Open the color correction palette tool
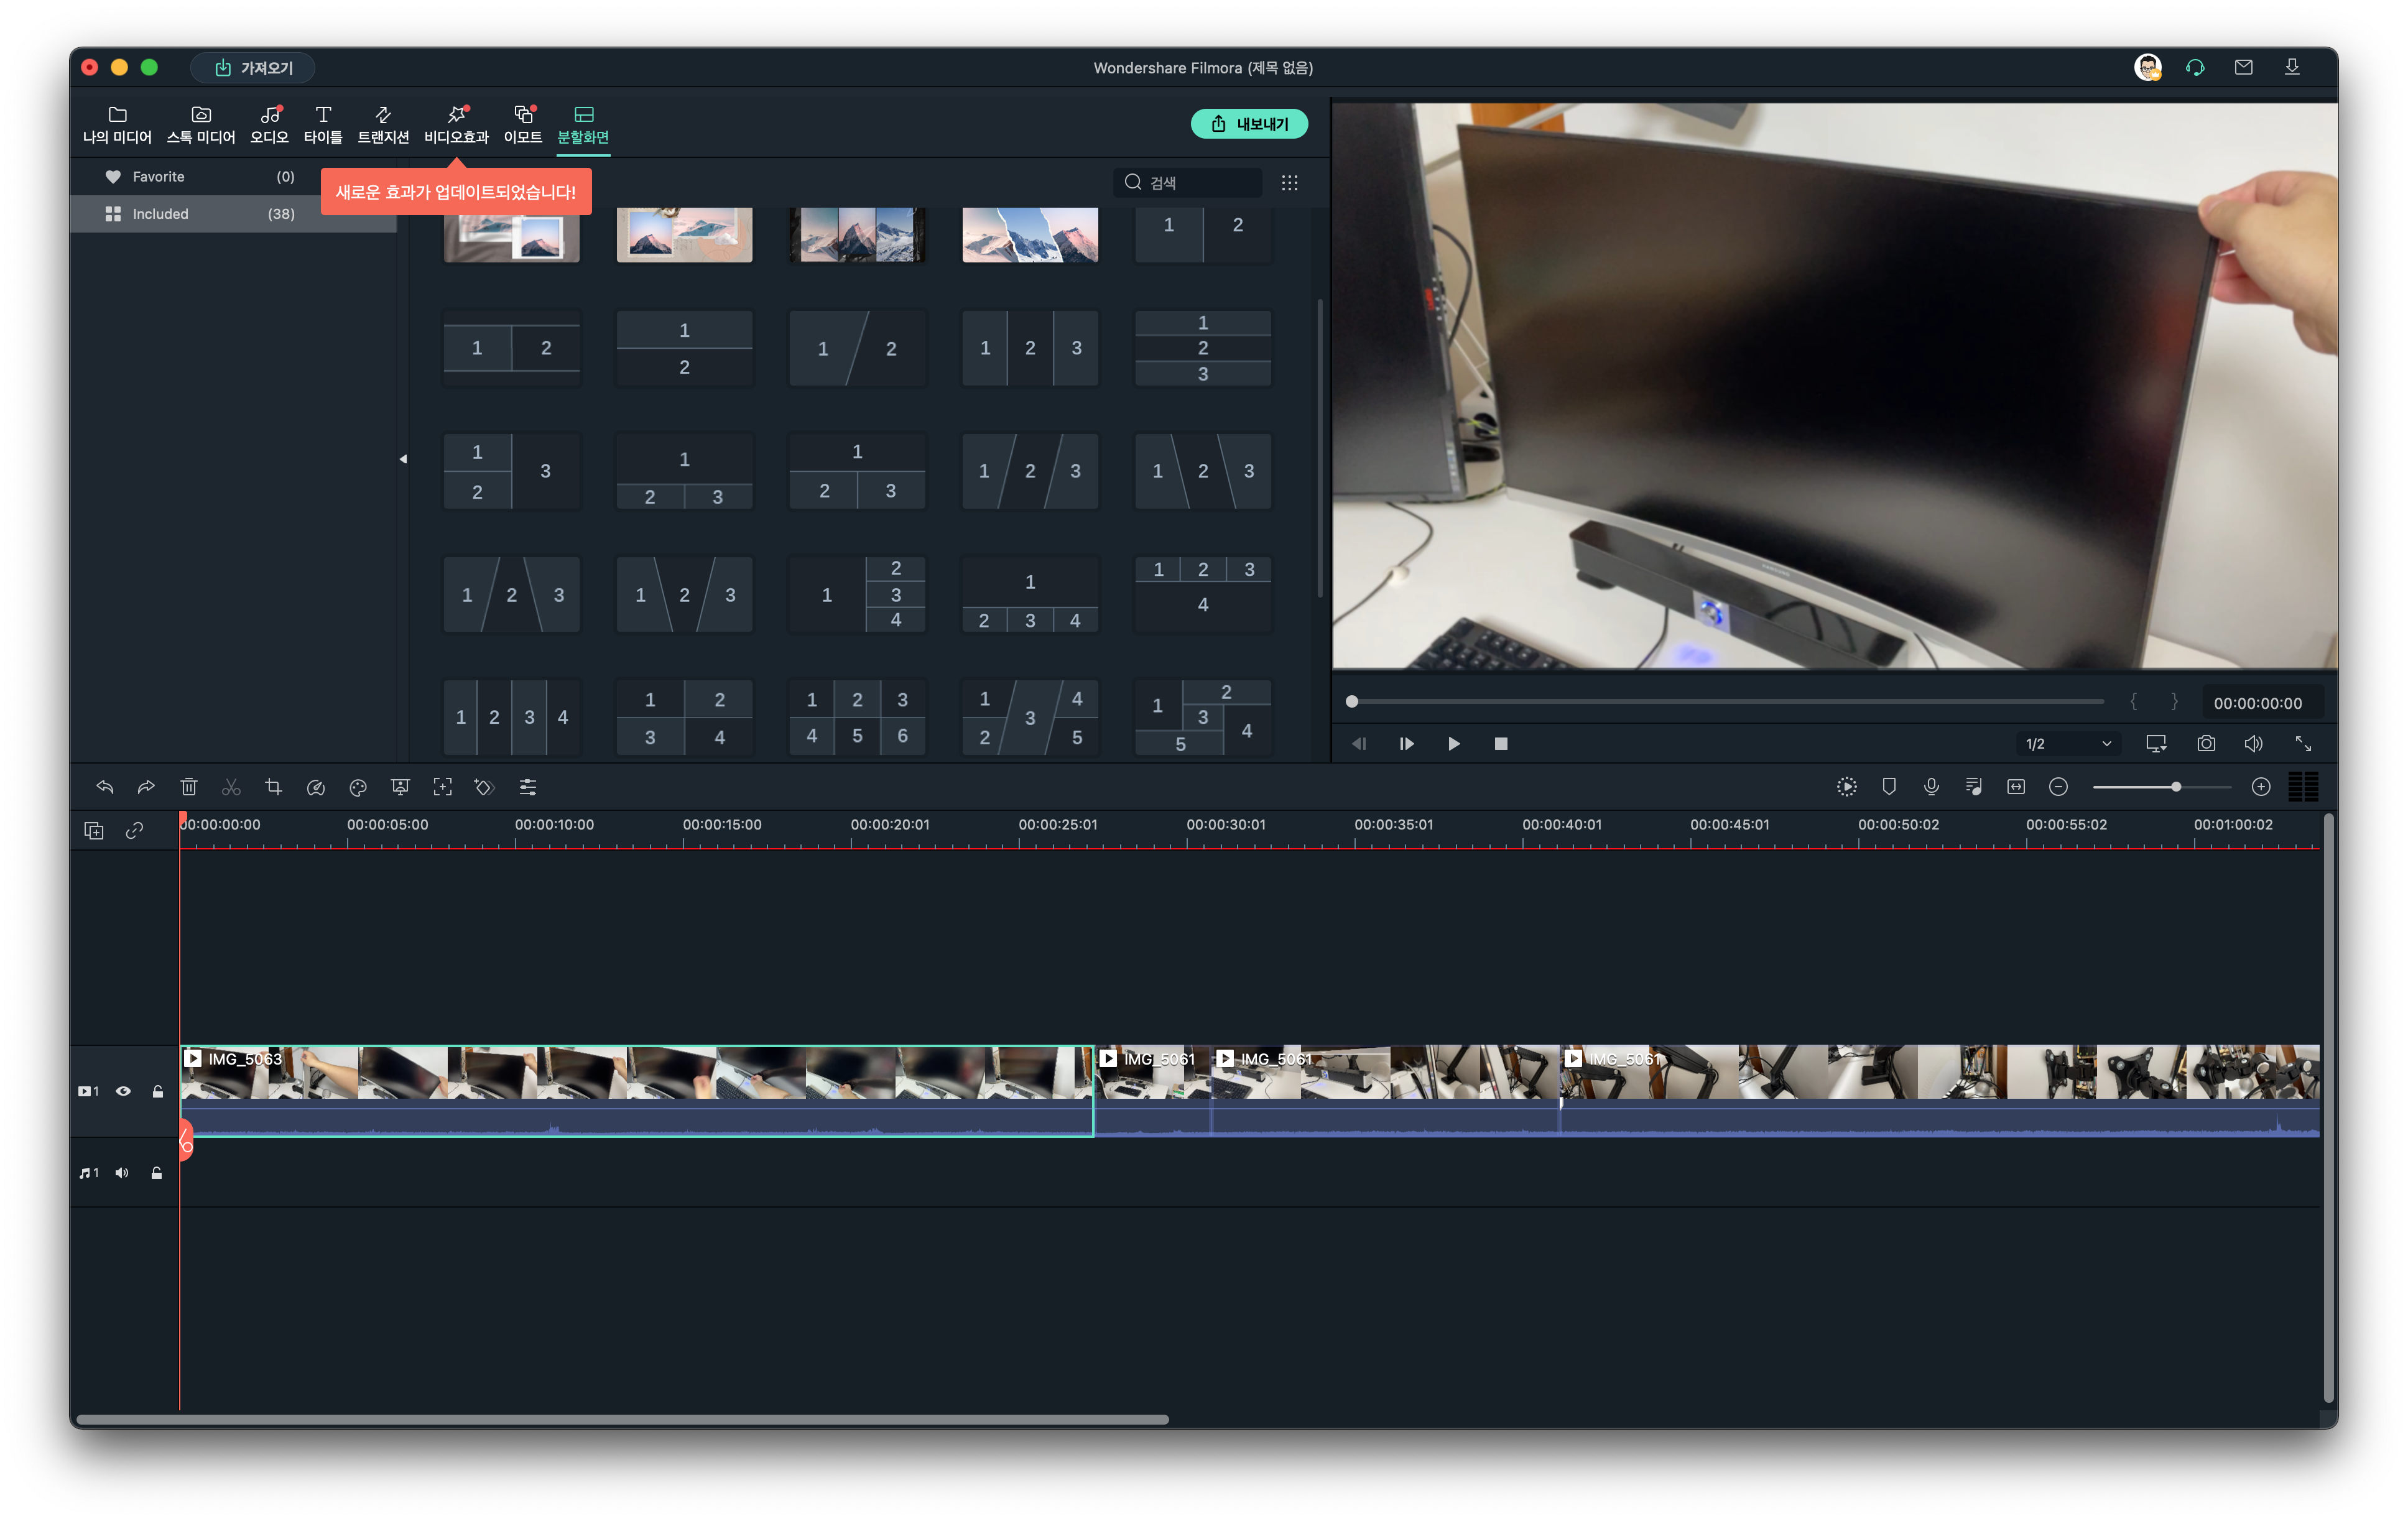2408x1521 pixels. [x=358, y=787]
